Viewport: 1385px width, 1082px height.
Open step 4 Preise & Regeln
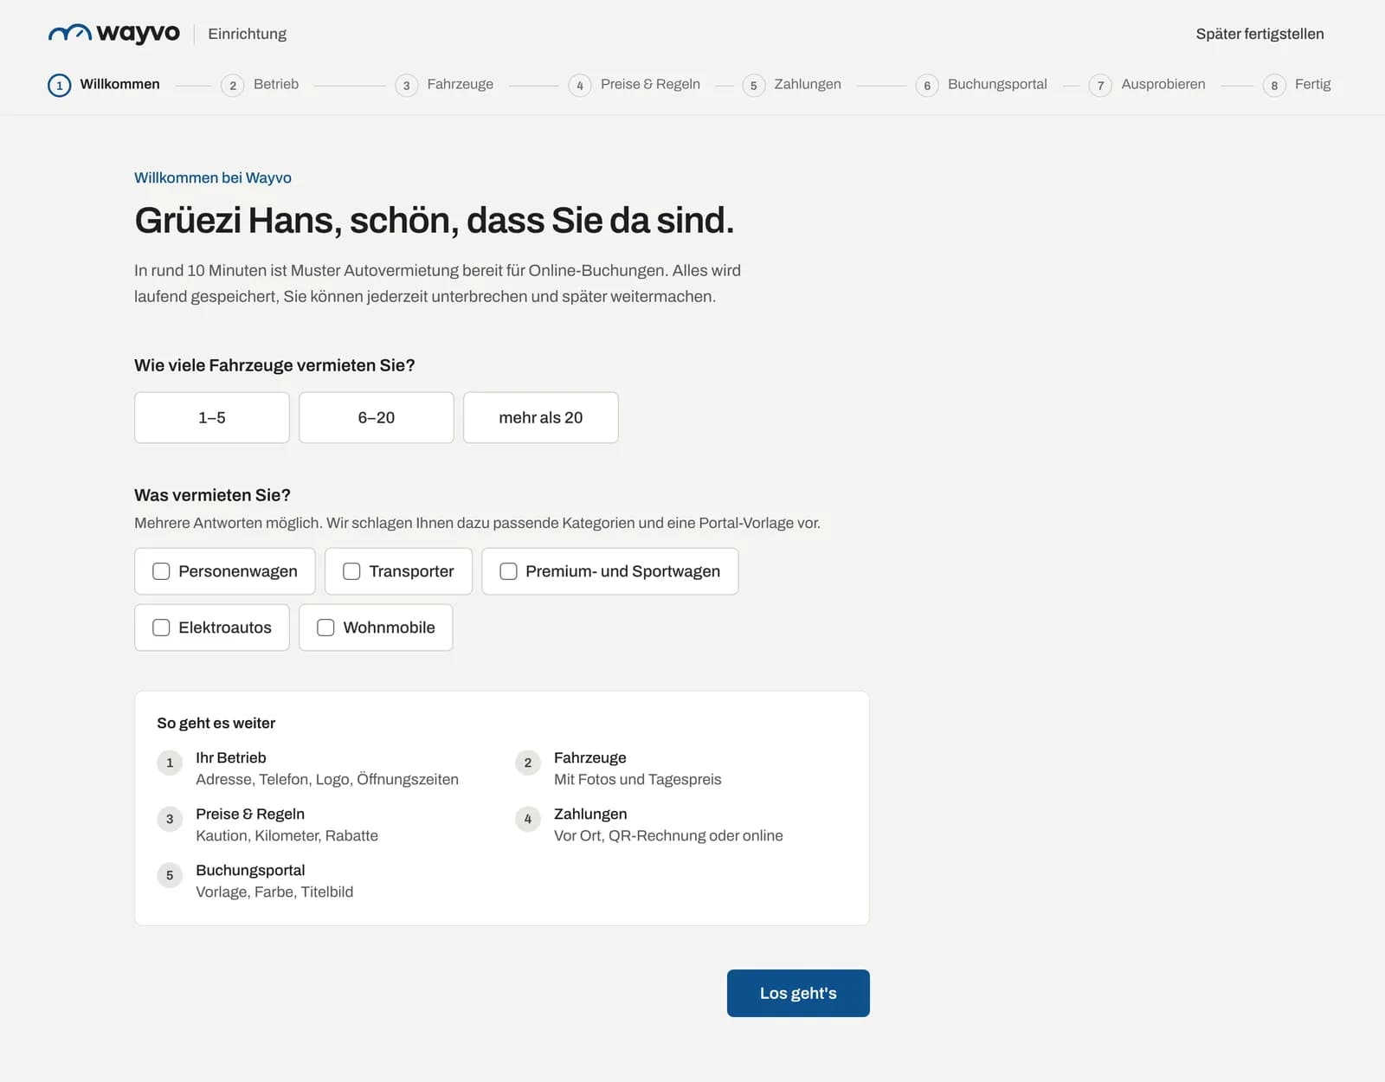(635, 85)
